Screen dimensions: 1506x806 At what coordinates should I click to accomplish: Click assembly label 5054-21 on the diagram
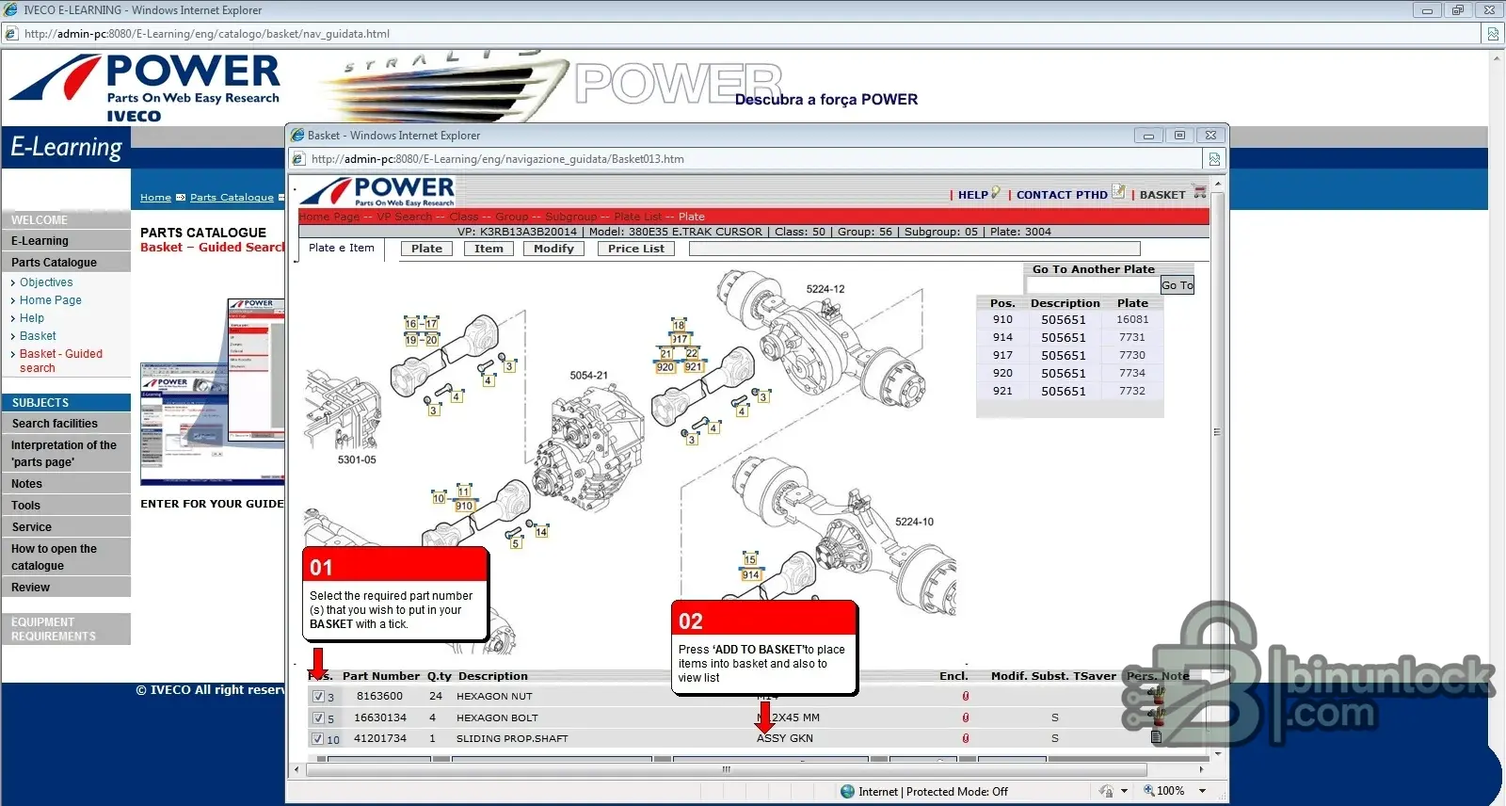588,375
